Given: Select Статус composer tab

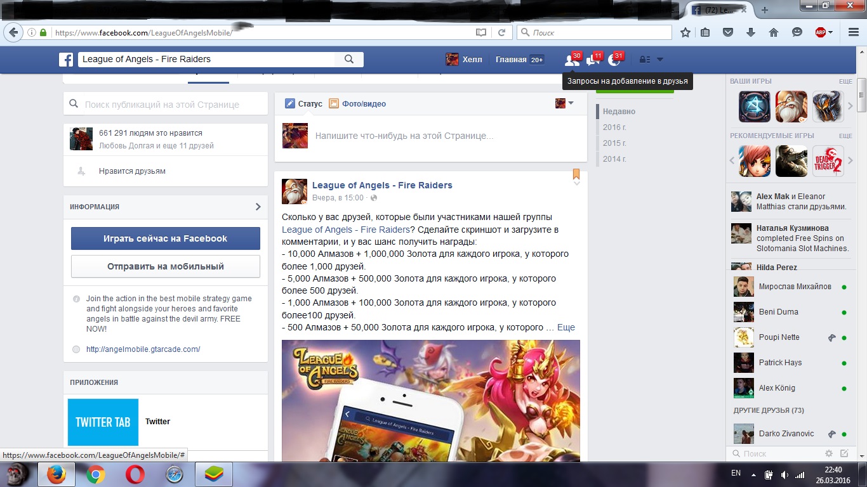Looking at the screenshot, I should point(304,104).
